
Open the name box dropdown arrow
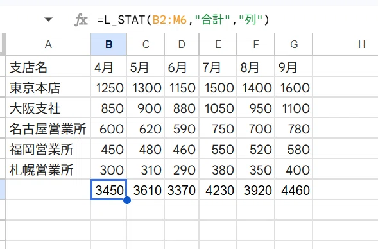click(49, 19)
